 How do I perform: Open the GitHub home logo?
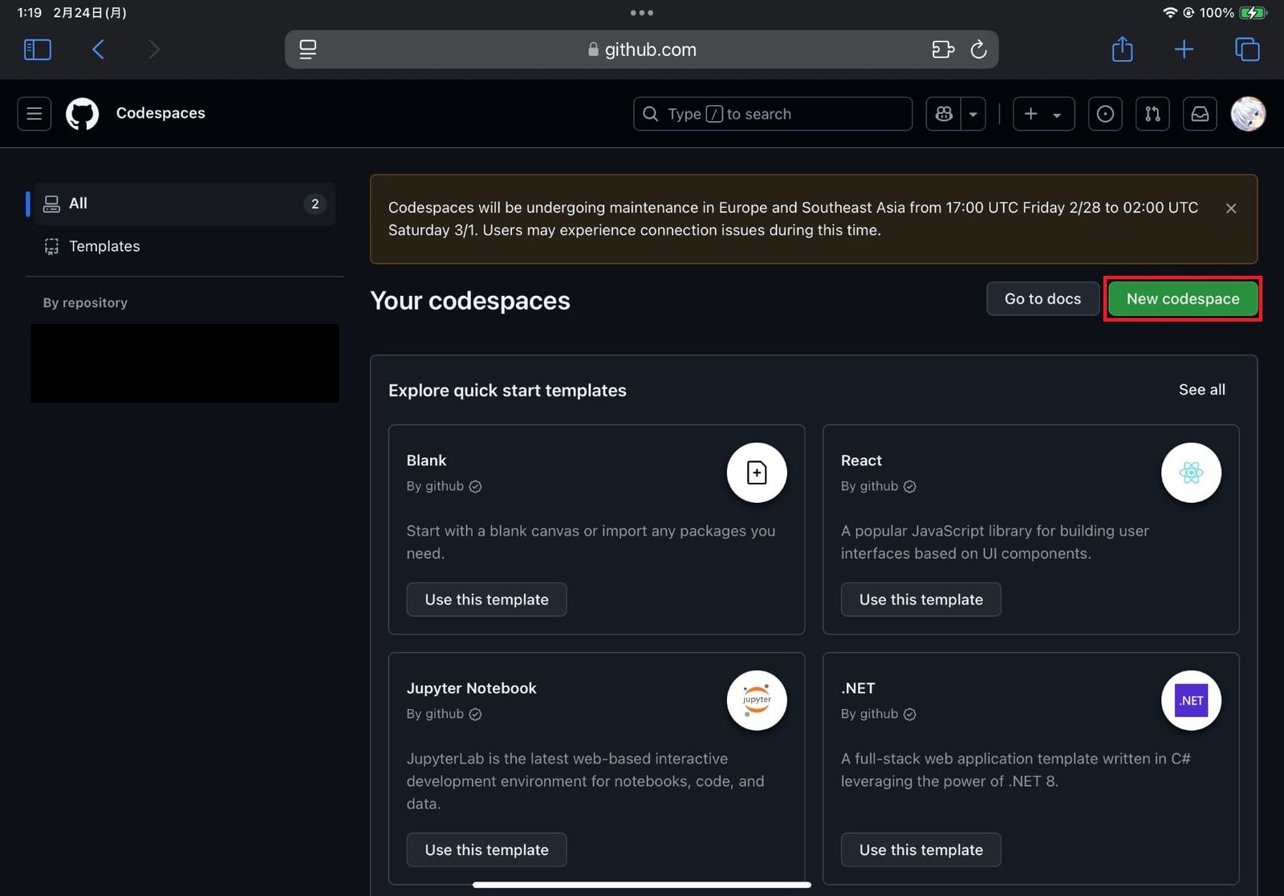coord(82,113)
